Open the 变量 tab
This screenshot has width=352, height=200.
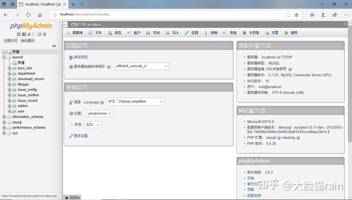pyautogui.click(x=230, y=33)
